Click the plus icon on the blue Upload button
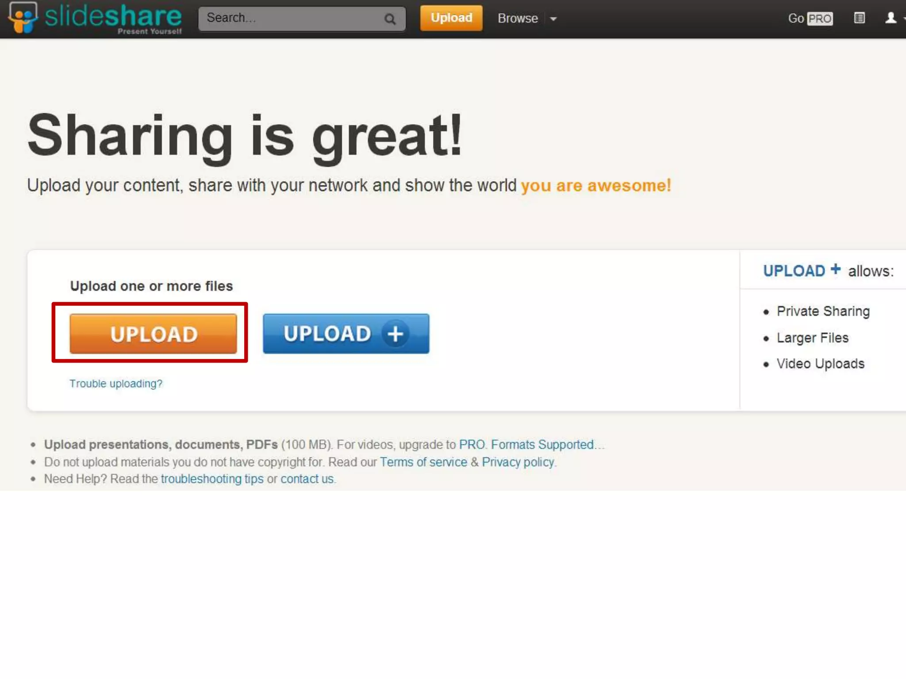This screenshot has height=679, width=906. coord(395,334)
